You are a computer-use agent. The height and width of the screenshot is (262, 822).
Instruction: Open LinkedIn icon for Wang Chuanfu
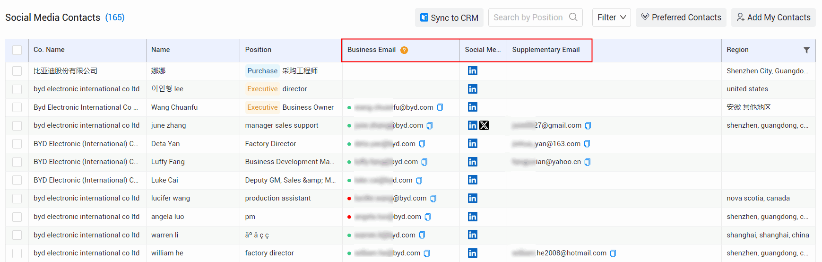pos(472,107)
